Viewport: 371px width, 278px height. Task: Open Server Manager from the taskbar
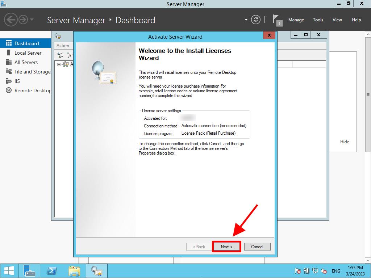pyautogui.click(x=30, y=271)
